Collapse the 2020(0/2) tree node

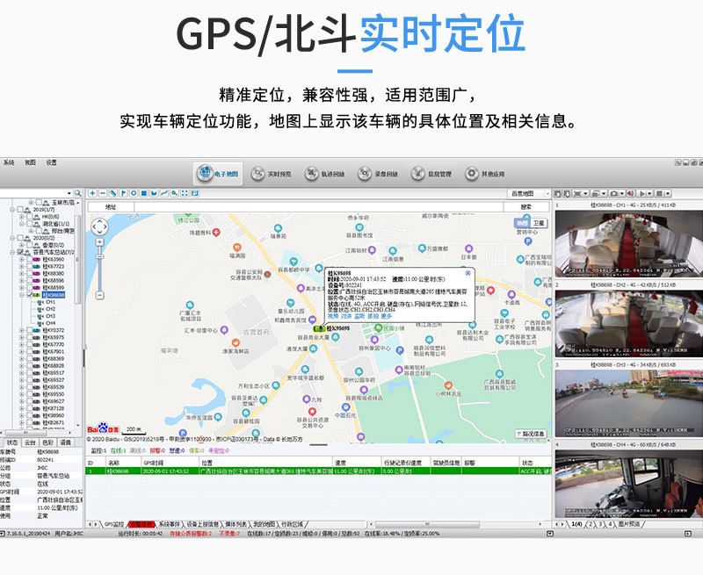(12, 238)
